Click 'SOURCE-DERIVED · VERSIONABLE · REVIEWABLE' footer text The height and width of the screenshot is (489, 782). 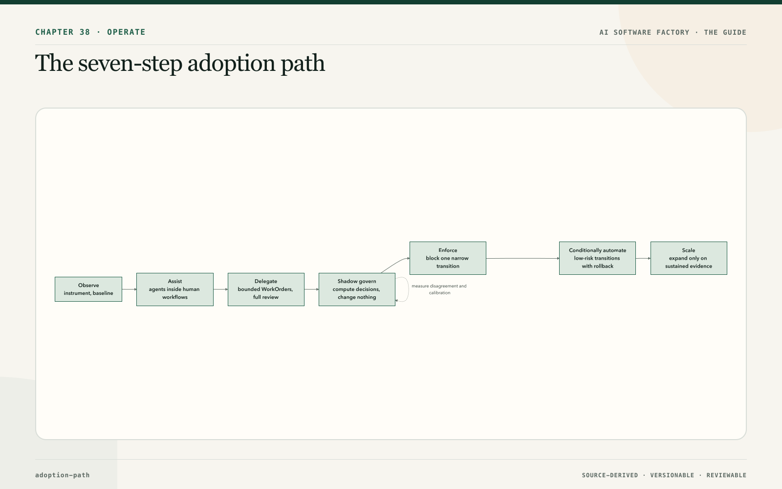pyautogui.click(x=664, y=475)
